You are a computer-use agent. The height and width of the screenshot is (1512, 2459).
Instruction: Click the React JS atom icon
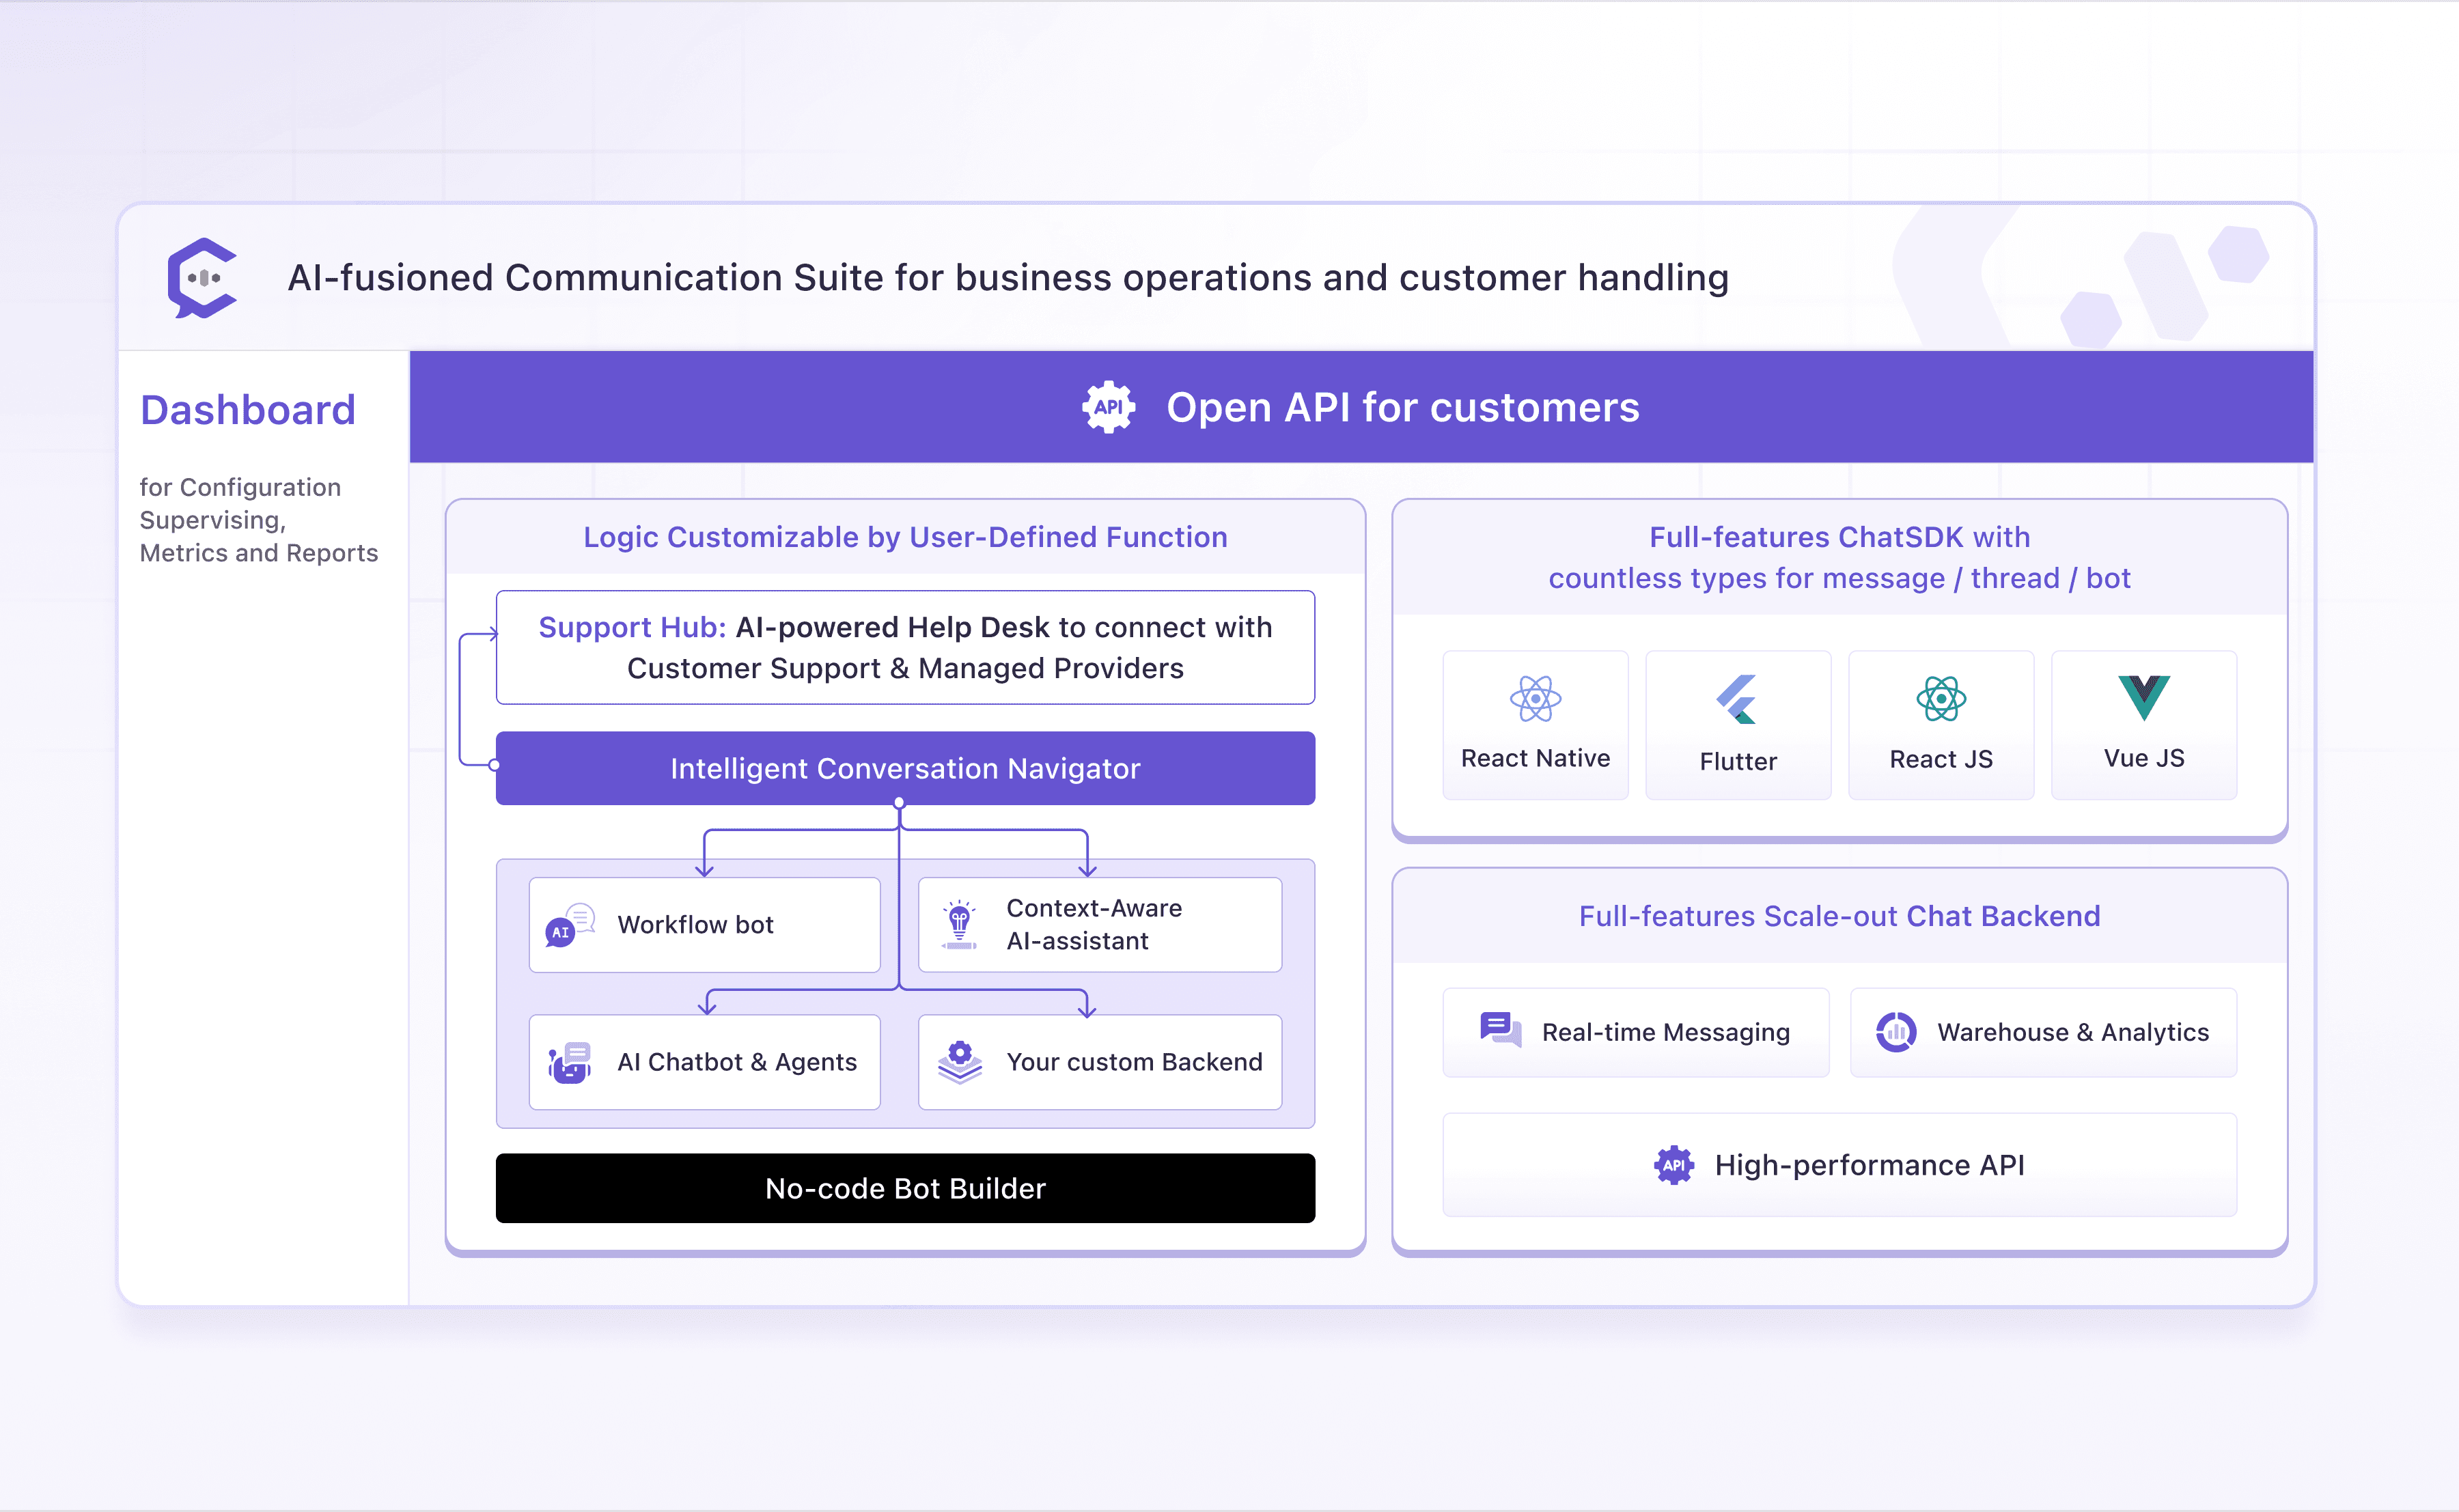1940,699
